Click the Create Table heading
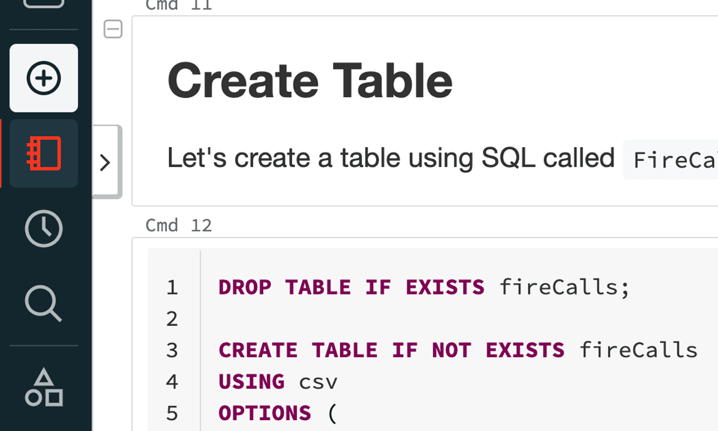The height and width of the screenshot is (431, 718). coord(310,81)
